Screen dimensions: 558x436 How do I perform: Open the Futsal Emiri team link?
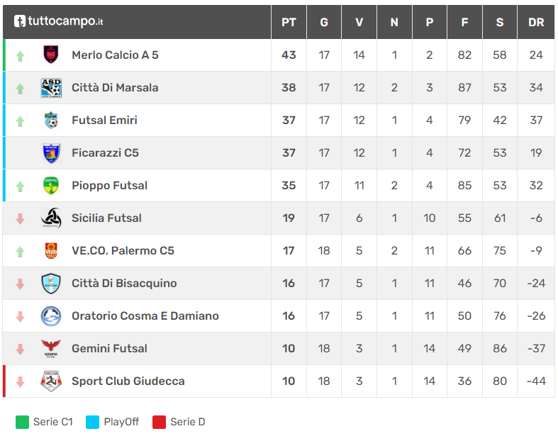pos(104,121)
